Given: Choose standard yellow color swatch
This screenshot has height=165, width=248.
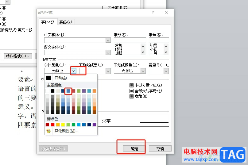Looking at the screenshot, I should click(63, 125).
